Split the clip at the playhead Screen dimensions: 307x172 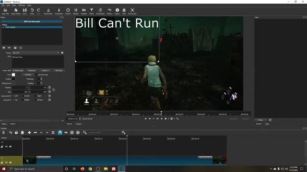click(x=53, y=133)
